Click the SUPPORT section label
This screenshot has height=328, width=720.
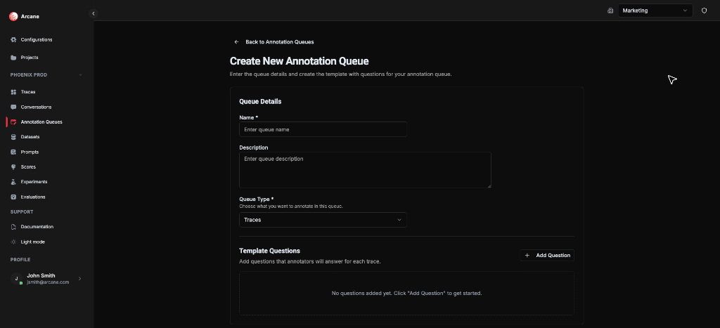(x=22, y=212)
